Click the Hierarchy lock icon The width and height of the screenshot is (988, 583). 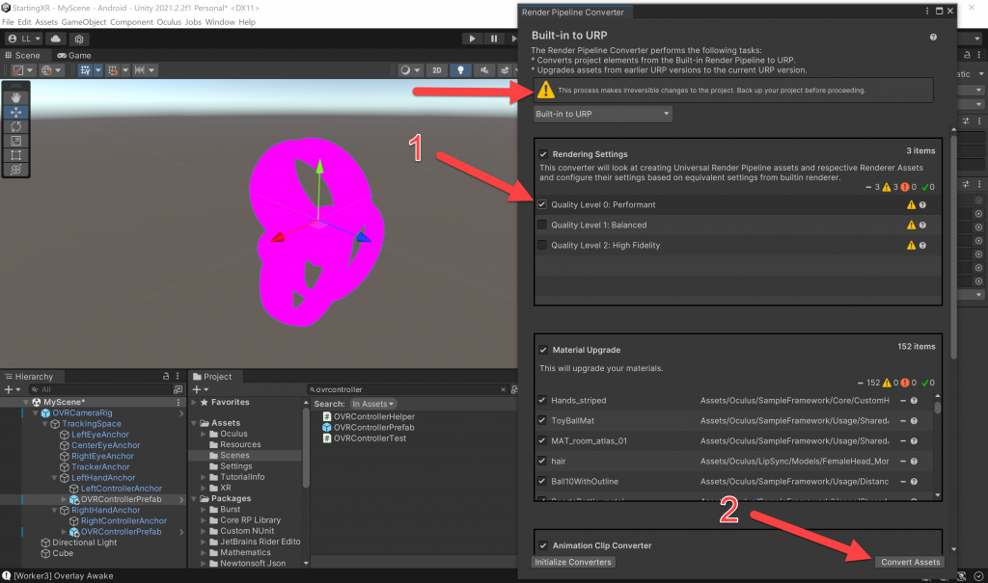tap(166, 376)
